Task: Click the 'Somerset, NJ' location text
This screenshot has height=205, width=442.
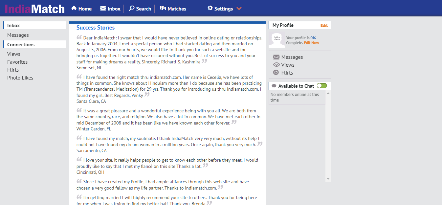Action: [89, 68]
